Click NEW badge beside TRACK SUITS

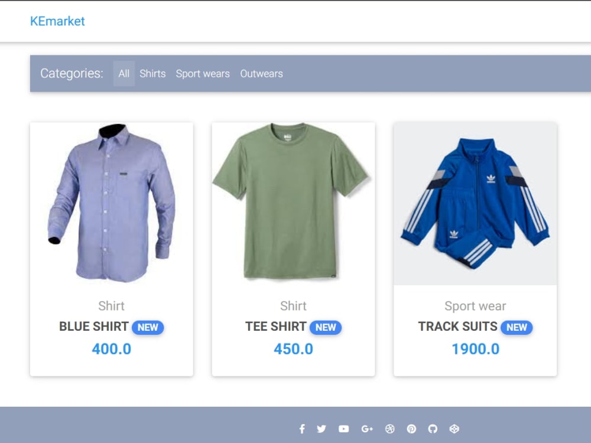pyautogui.click(x=517, y=327)
